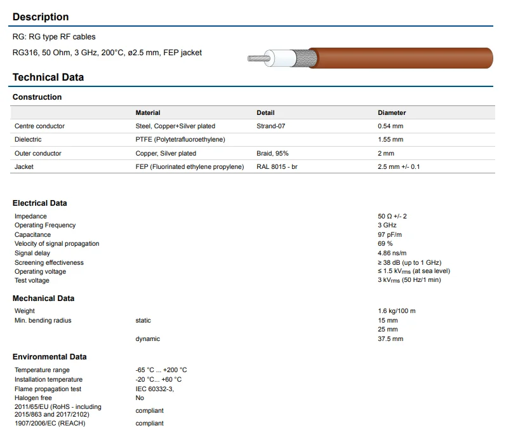Click the Installation temperature label
Viewport: 525px width, 435px height.
[48, 379]
